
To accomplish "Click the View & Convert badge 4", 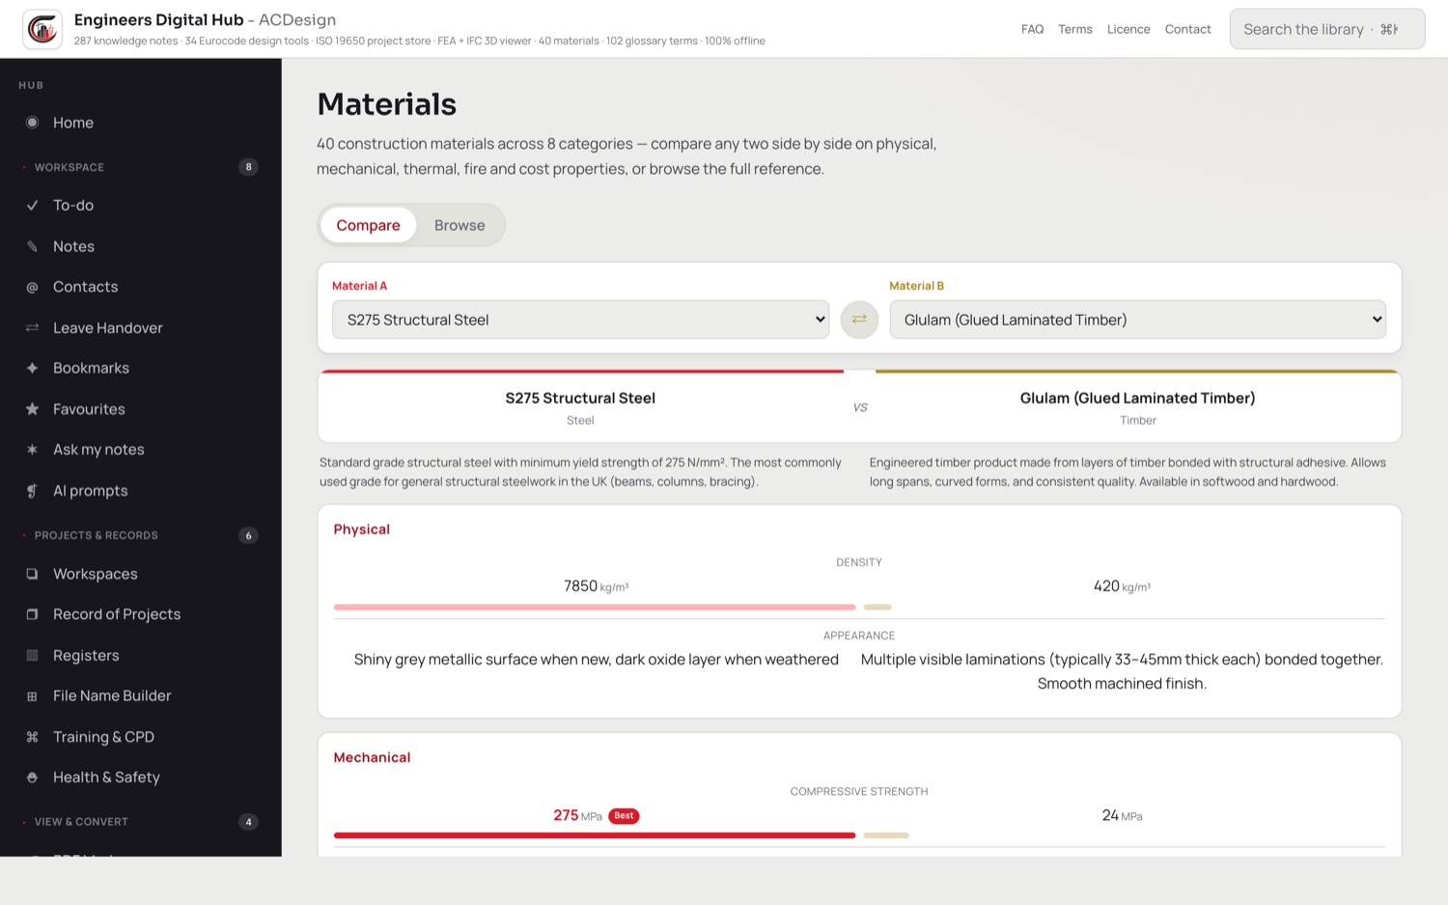I will 248,822.
